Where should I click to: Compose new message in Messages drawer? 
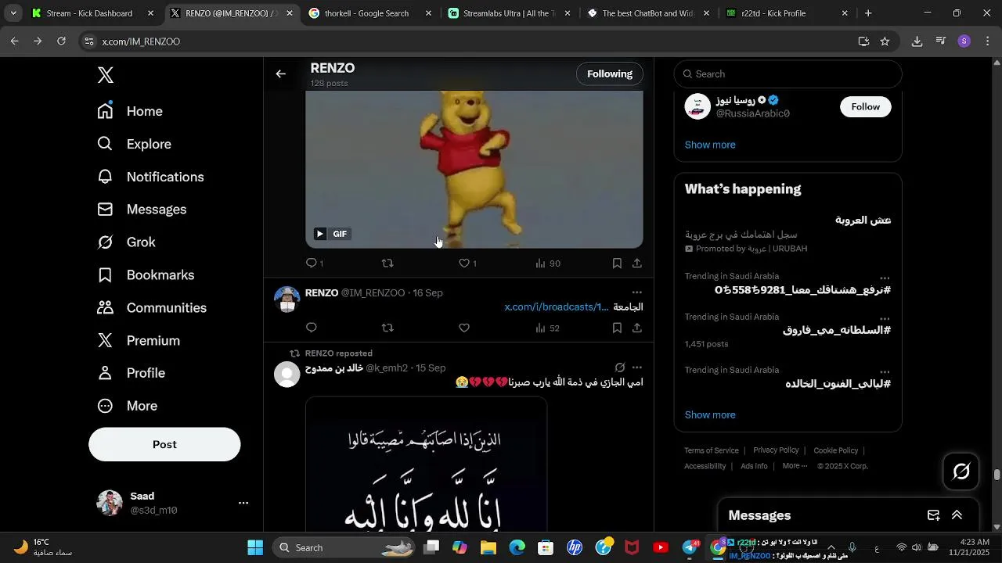pyautogui.click(x=933, y=515)
